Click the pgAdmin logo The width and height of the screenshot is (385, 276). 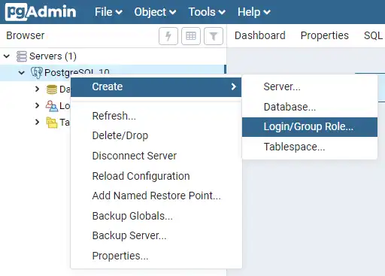[41, 12]
